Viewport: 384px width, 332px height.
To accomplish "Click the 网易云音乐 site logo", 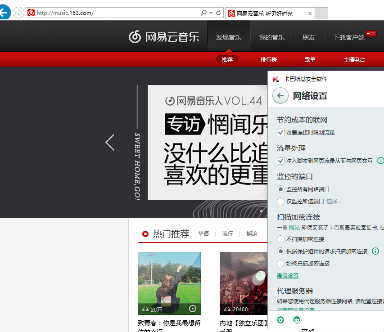I will (x=164, y=37).
